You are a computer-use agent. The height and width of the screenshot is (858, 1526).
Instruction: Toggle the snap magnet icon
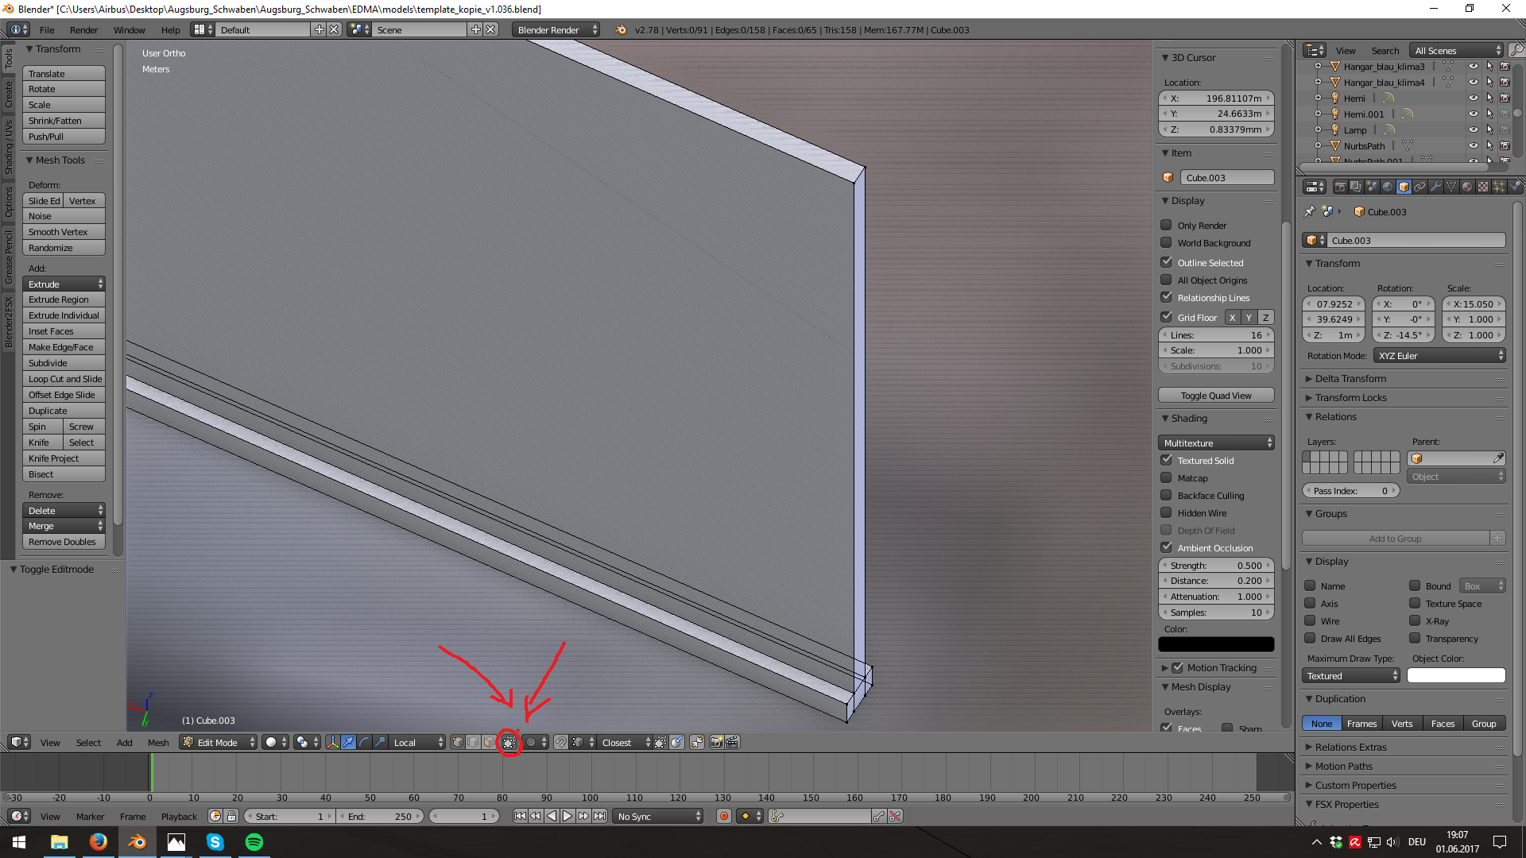coord(561,742)
